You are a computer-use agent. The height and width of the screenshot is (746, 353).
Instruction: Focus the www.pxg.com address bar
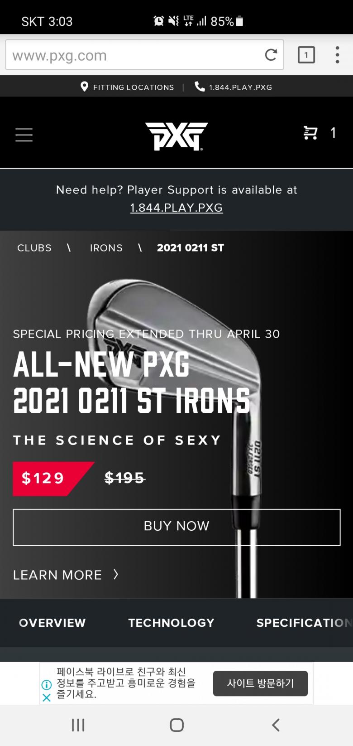pos(136,55)
